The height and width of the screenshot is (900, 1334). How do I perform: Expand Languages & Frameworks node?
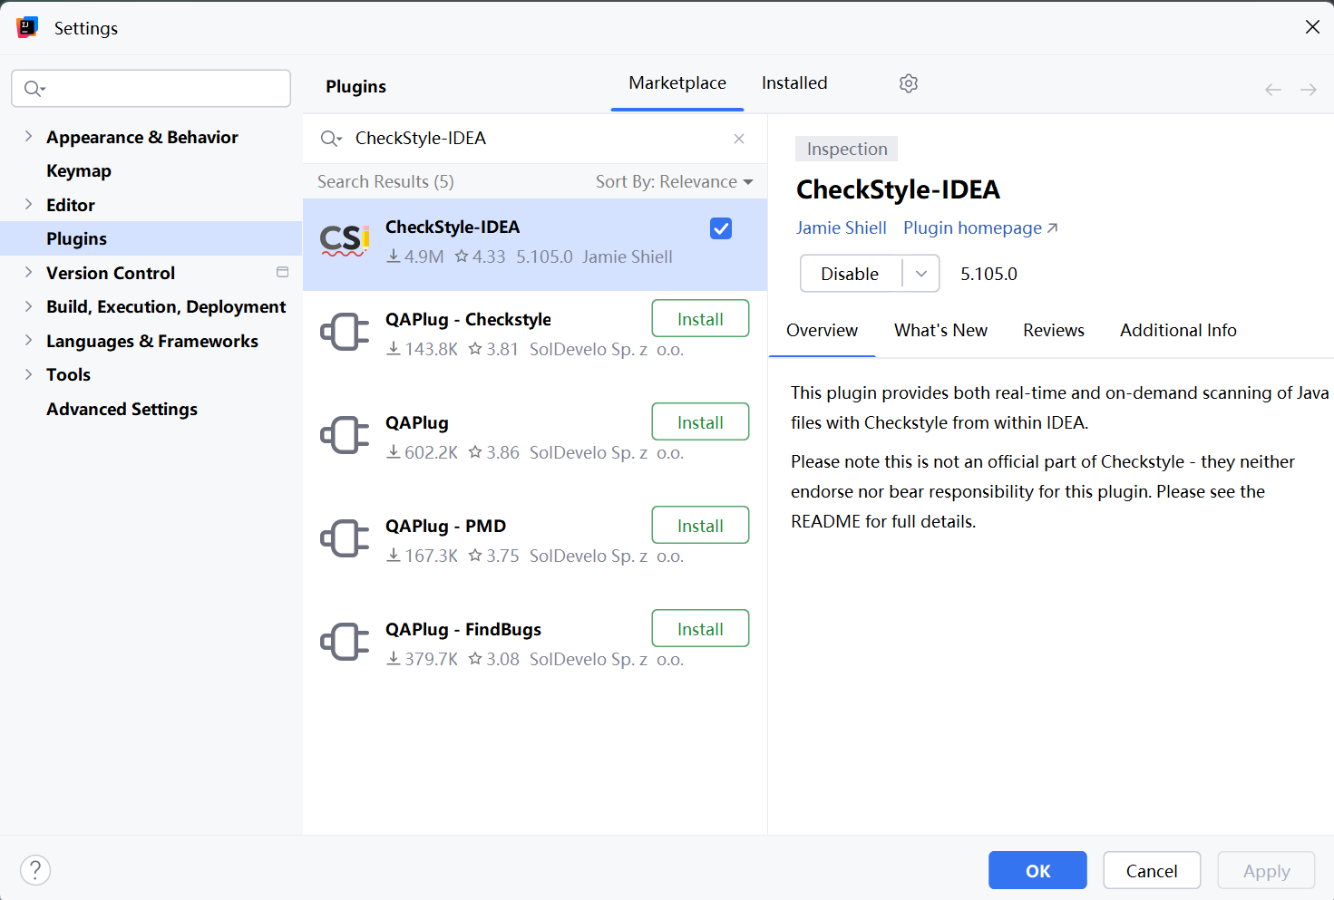(28, 340)
